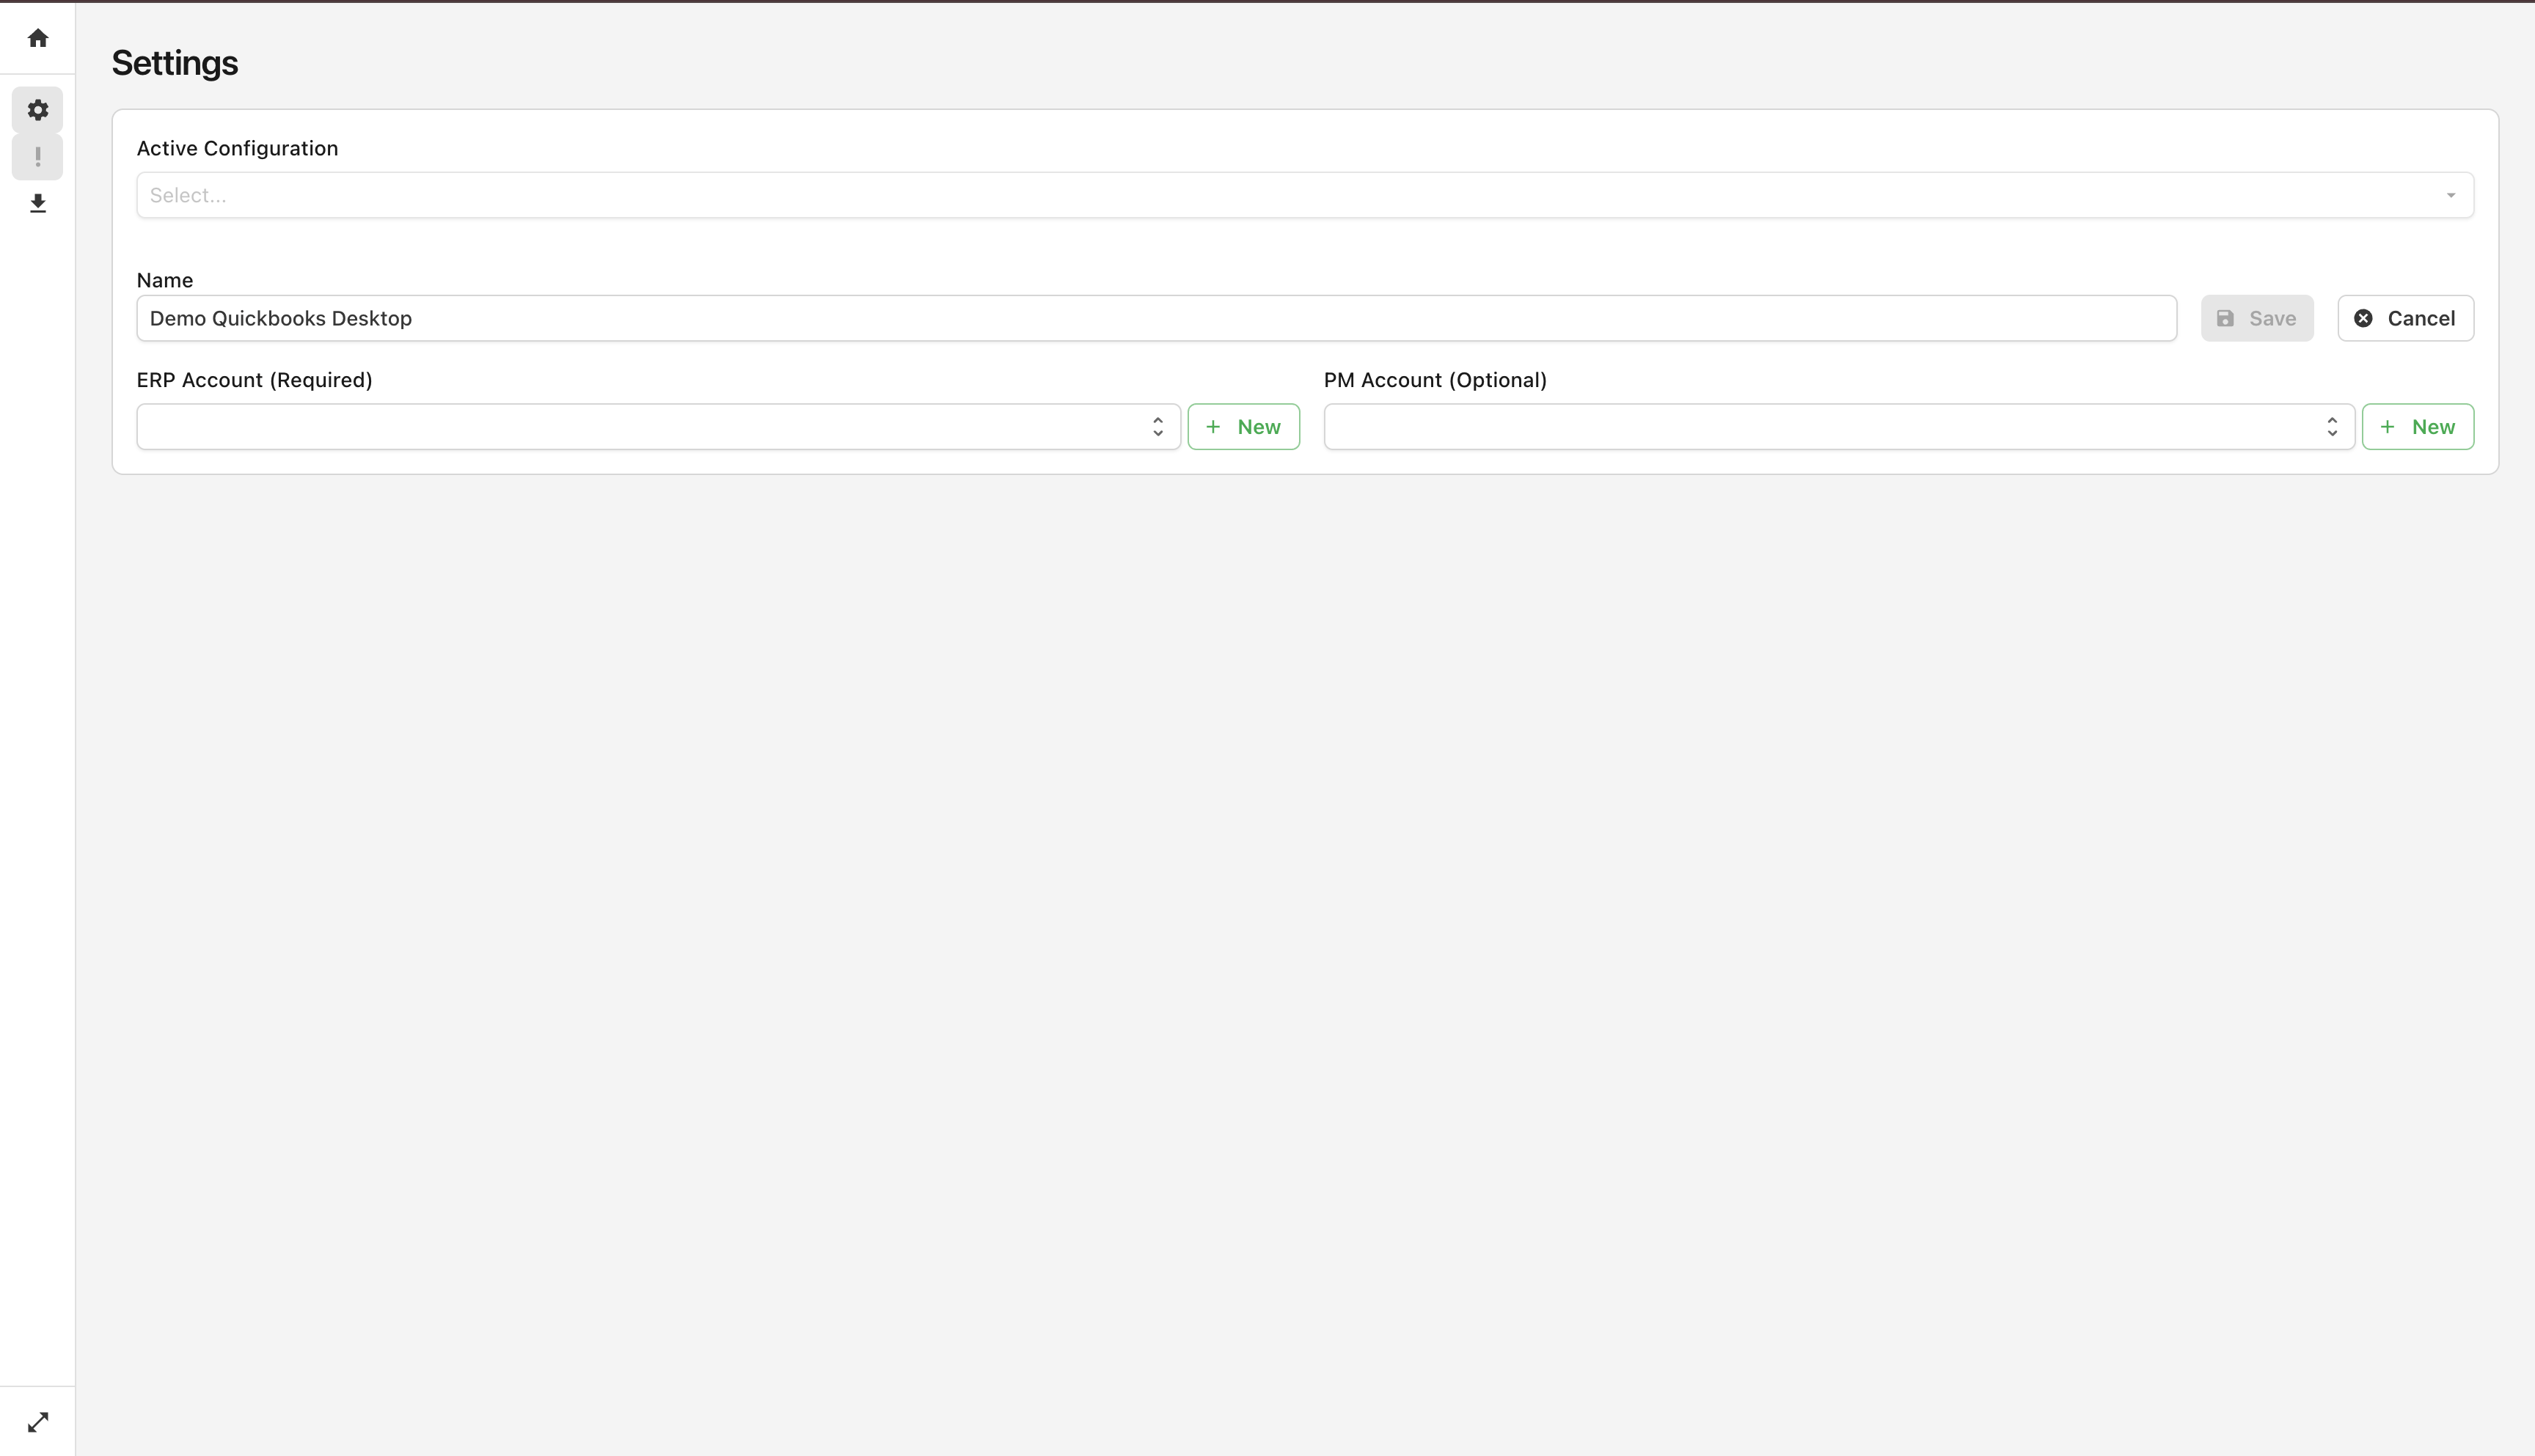Open the ERP Account dropdown
This screenshot has width=2535, height=1456.
tap(657, 426)
